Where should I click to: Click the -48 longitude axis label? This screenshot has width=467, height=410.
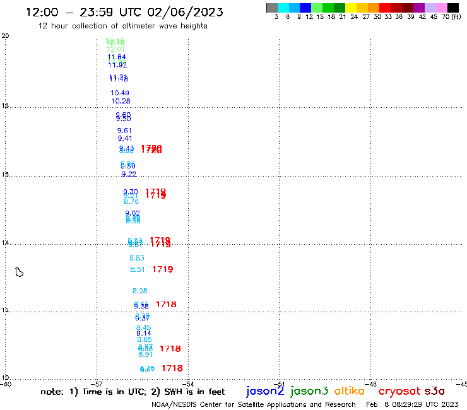(372, 384)
